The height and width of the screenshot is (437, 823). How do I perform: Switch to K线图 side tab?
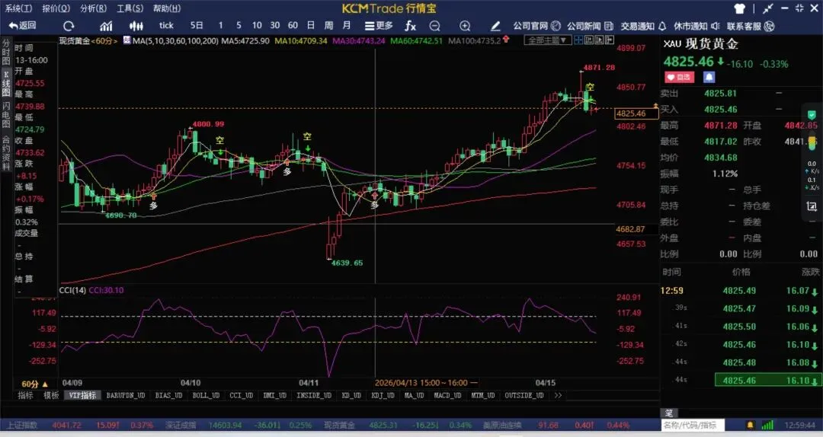(6, 83)
